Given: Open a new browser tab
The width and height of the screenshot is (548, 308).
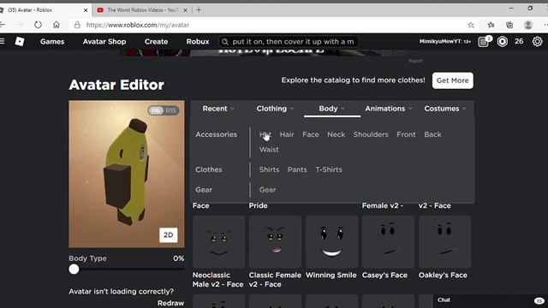Looking at the screenshot, I should point(199,10).
